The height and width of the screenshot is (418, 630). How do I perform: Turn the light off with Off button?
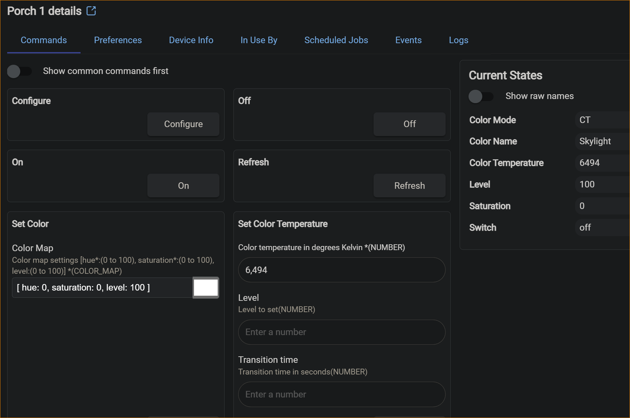pyautogui.click(x=409, y=124)
